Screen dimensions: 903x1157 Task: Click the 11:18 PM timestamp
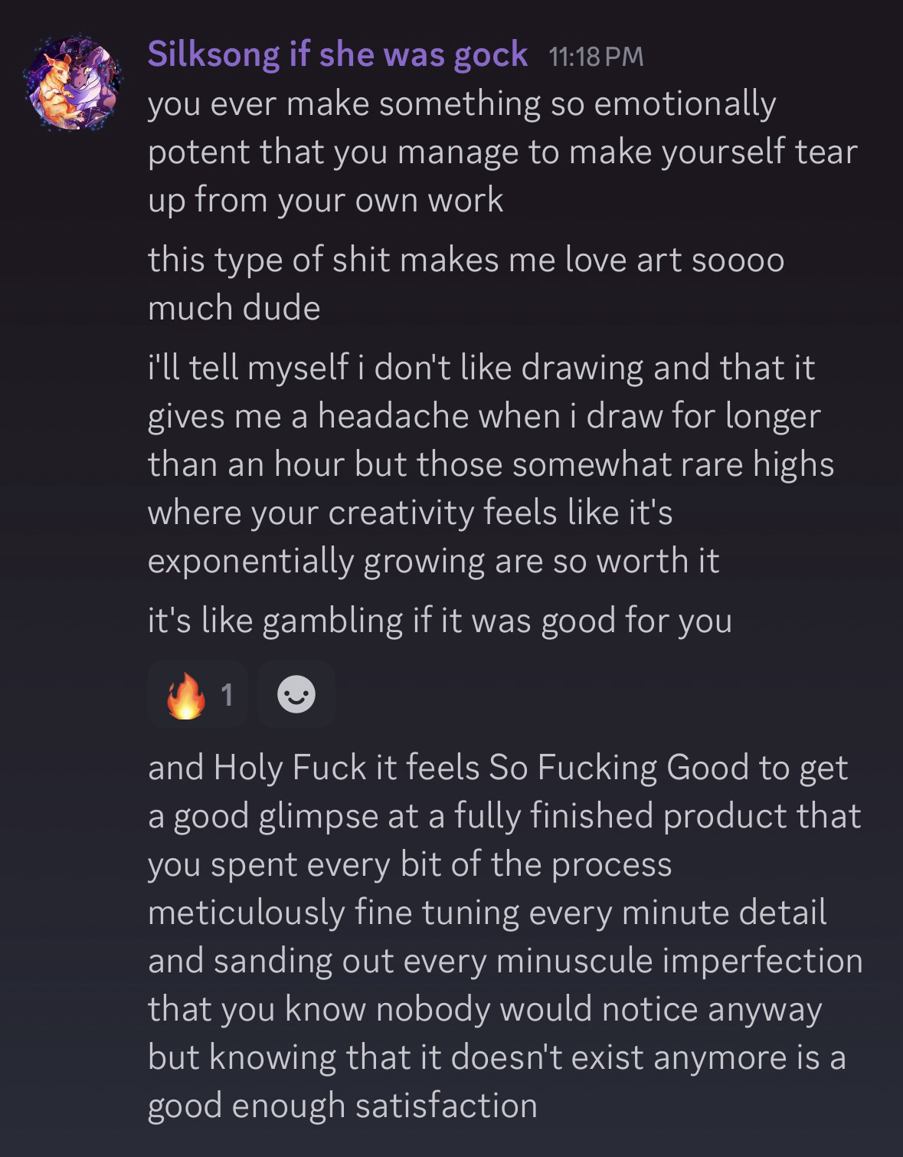pos(597,57)
